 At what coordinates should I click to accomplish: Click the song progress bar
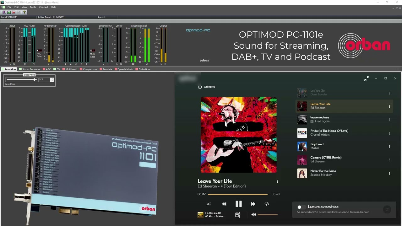[x=238, y=194]
